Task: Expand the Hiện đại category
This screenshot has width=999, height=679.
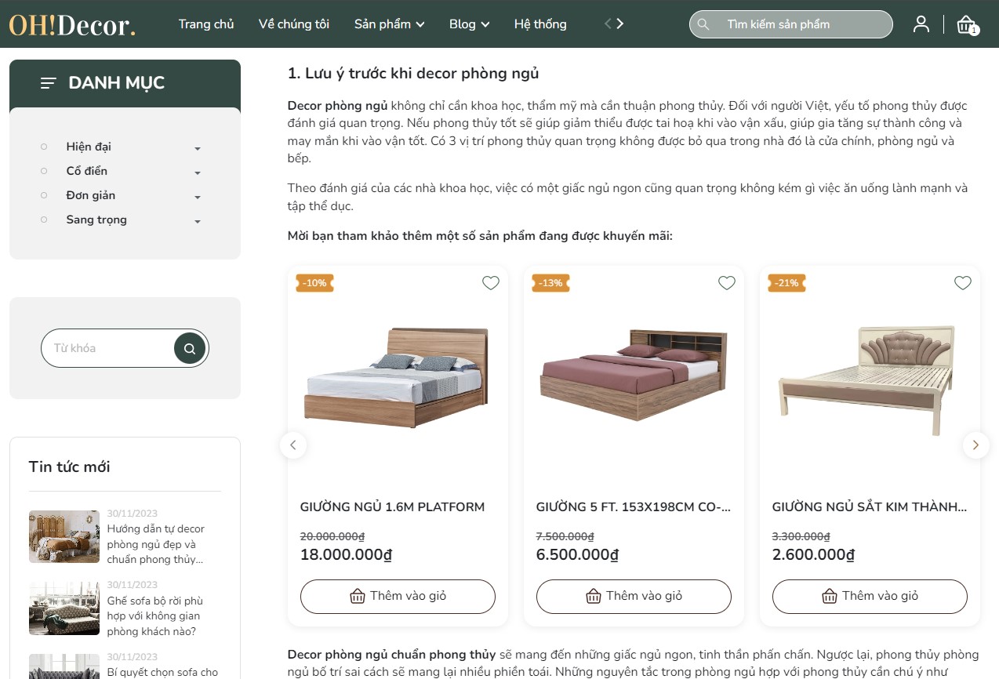Action: pyautogui.click(x=198, y=148)
